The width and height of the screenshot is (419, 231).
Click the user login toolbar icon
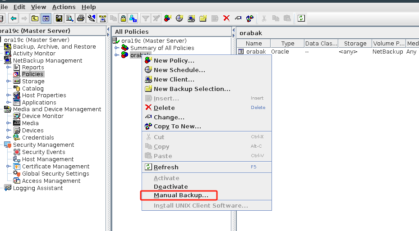[x=133, y=18]
